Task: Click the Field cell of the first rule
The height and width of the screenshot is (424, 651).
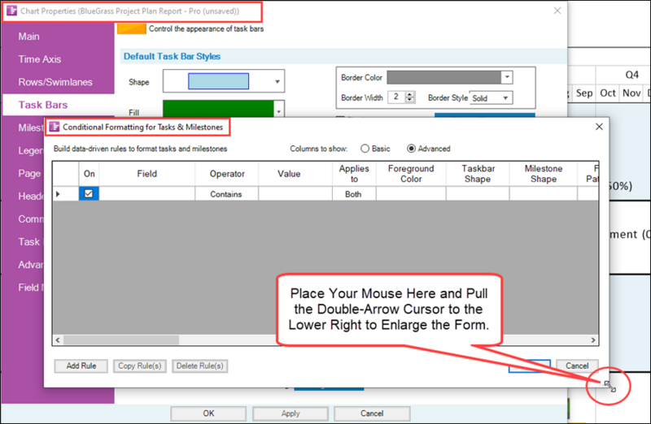Action: [x=147, y=194]
